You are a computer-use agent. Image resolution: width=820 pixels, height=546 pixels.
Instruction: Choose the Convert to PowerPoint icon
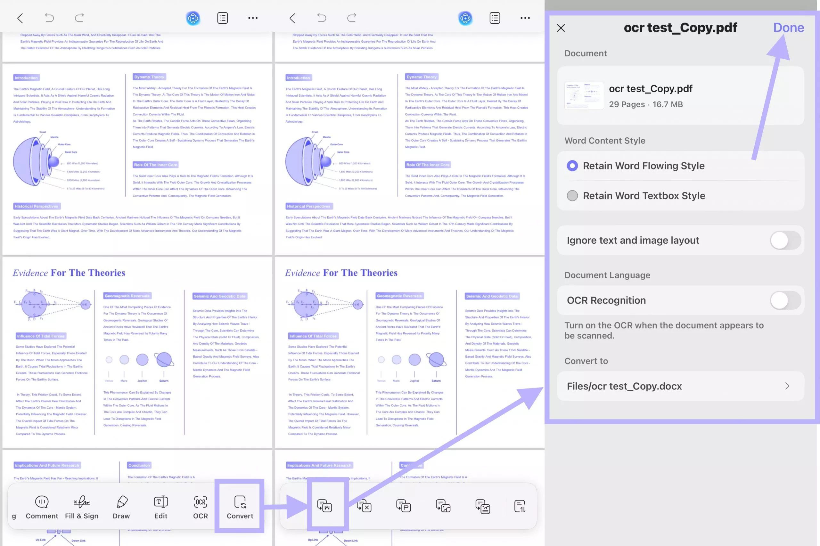[404, 506]
